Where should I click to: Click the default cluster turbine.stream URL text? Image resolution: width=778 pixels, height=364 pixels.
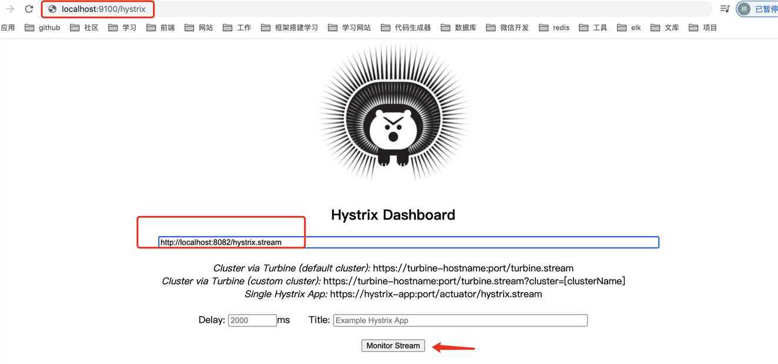click(473, 268)
